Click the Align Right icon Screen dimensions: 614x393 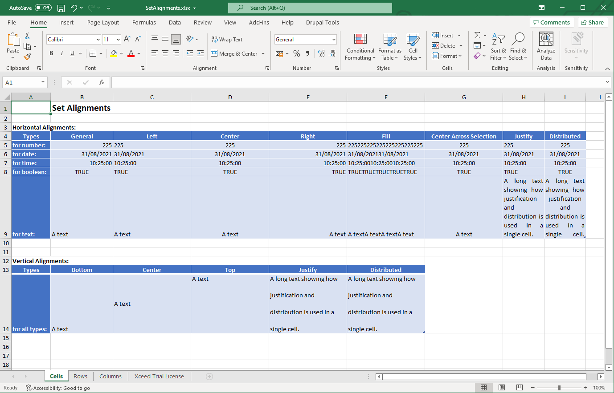pyautogui.click(x=176, y=53)
